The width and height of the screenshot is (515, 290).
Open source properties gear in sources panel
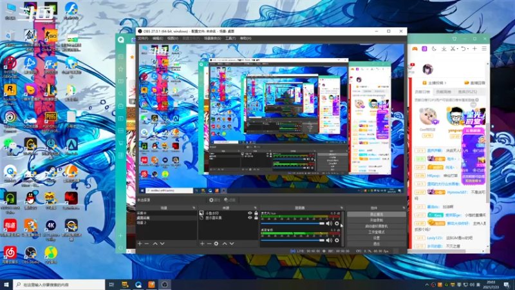click(x=216, y=244)
